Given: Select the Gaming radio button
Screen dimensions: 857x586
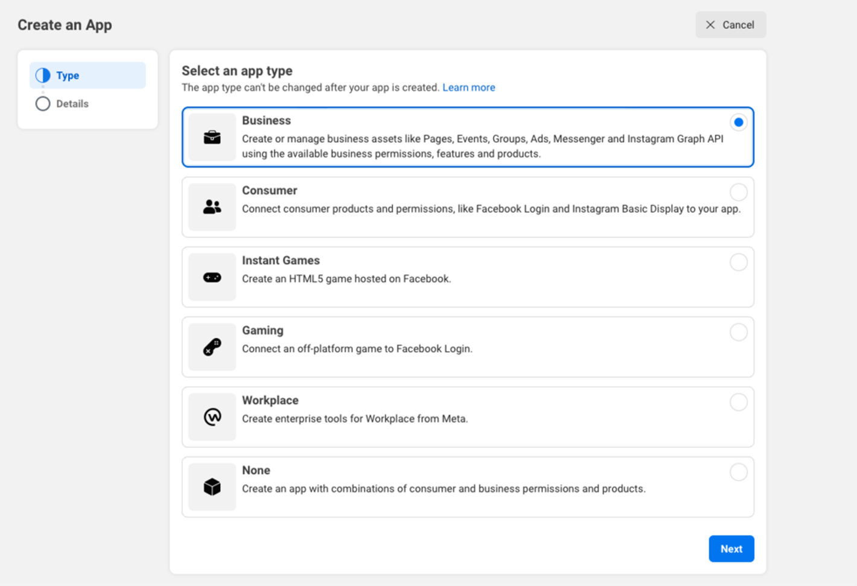Looking at the screenshot, I should [739, 332].
